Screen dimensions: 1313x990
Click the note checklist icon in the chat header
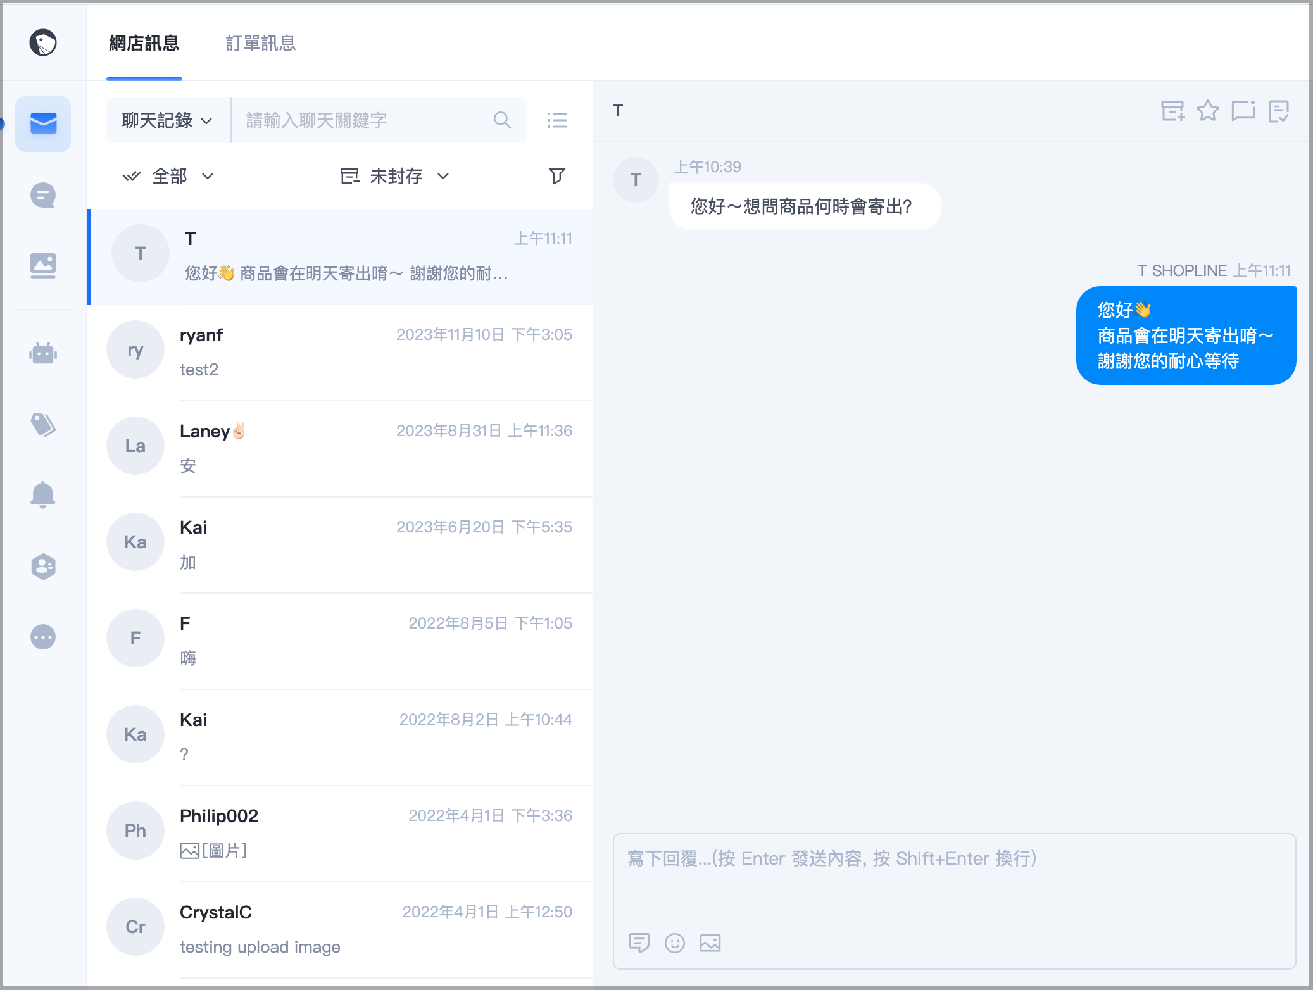click(x=1279, y=111)
